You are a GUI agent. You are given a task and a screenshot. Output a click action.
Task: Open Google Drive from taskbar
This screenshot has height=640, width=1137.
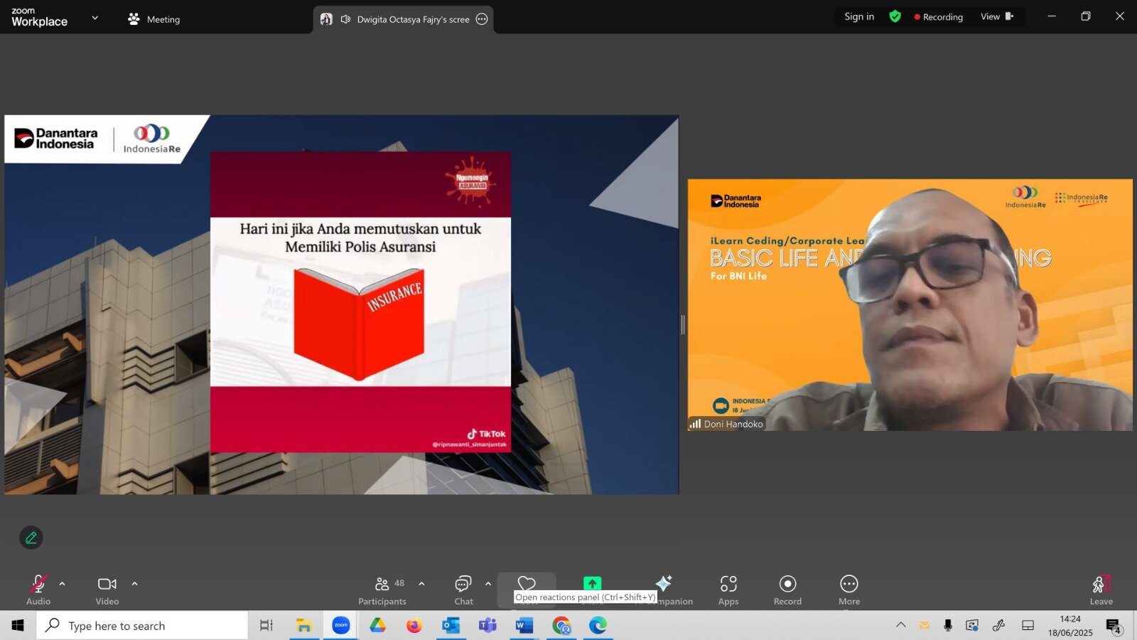(377, 626)
